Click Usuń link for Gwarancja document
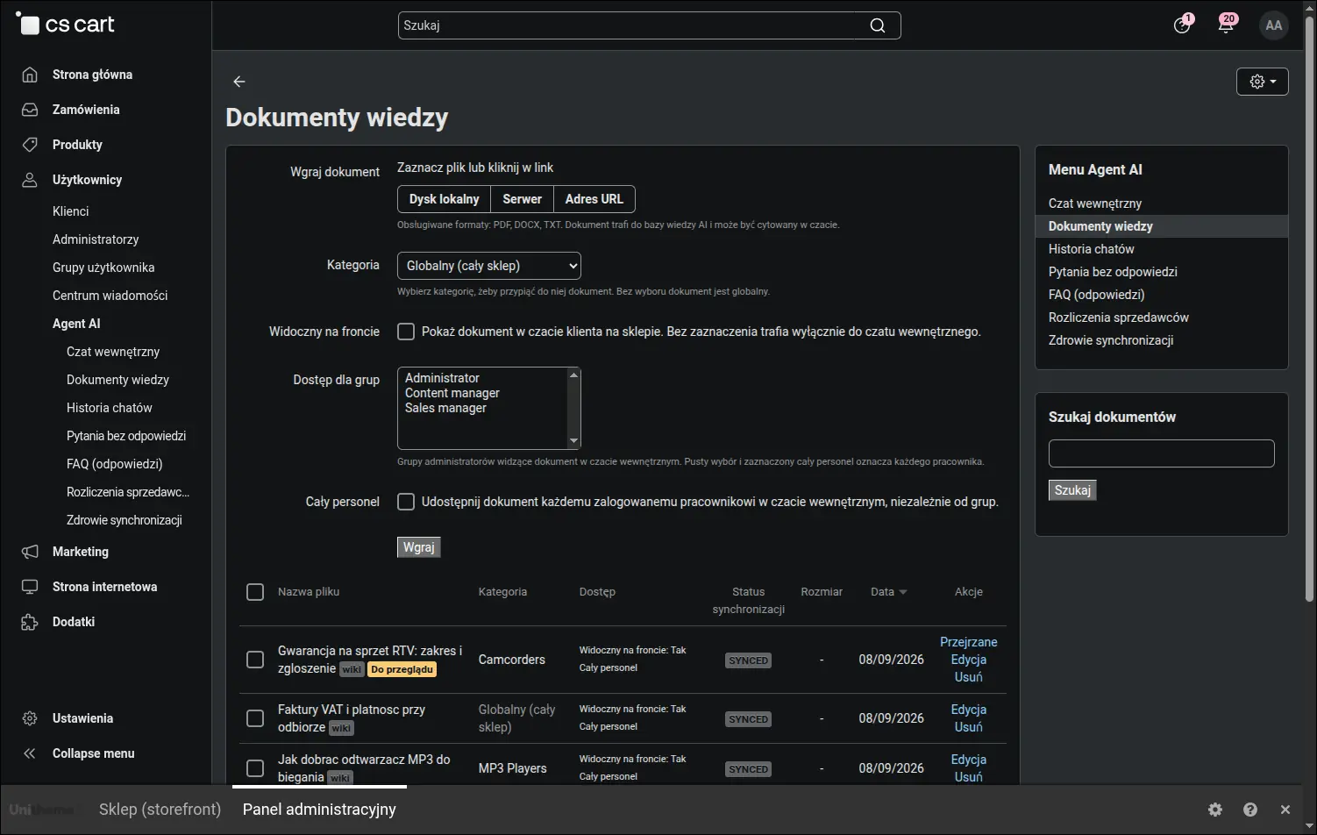Viewport: 1317px width, 835px height. (969, 677)
